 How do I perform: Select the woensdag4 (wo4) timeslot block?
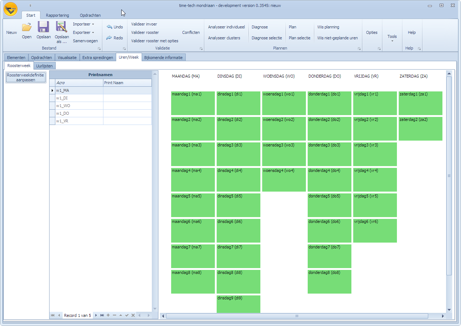(284, 180)
